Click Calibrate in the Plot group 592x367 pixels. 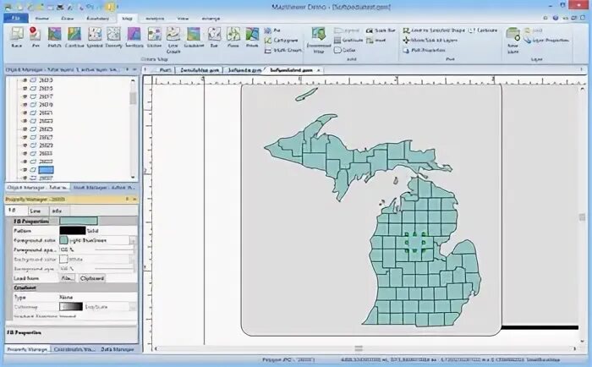point(483,30)
